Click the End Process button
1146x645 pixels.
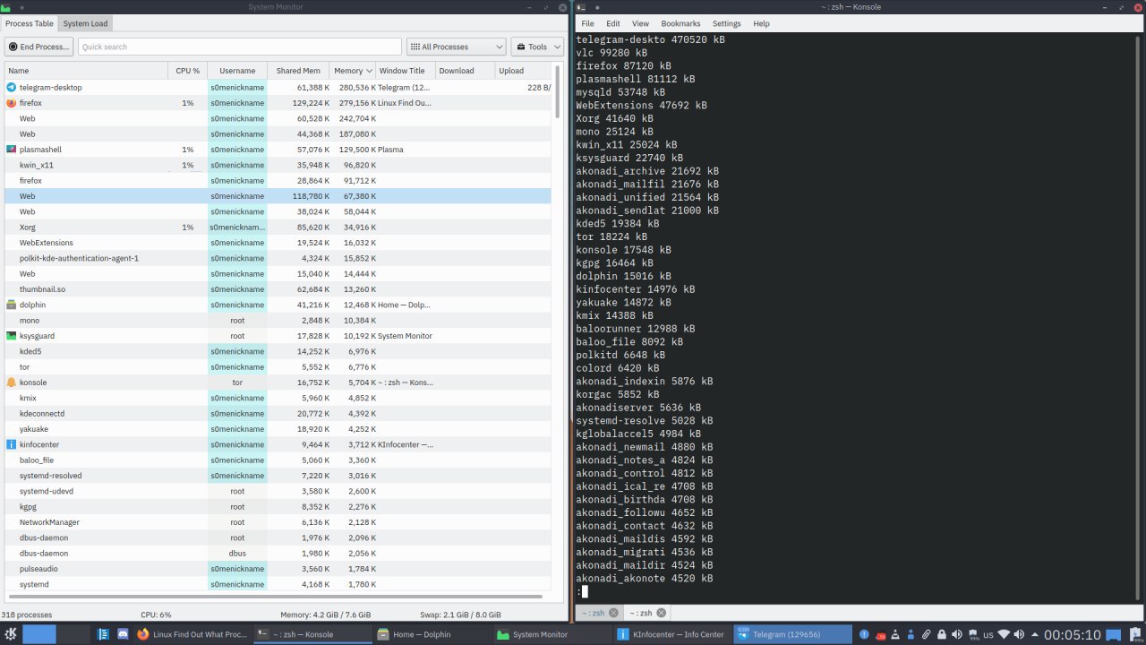pyautogui.click(x=38, y=47)
